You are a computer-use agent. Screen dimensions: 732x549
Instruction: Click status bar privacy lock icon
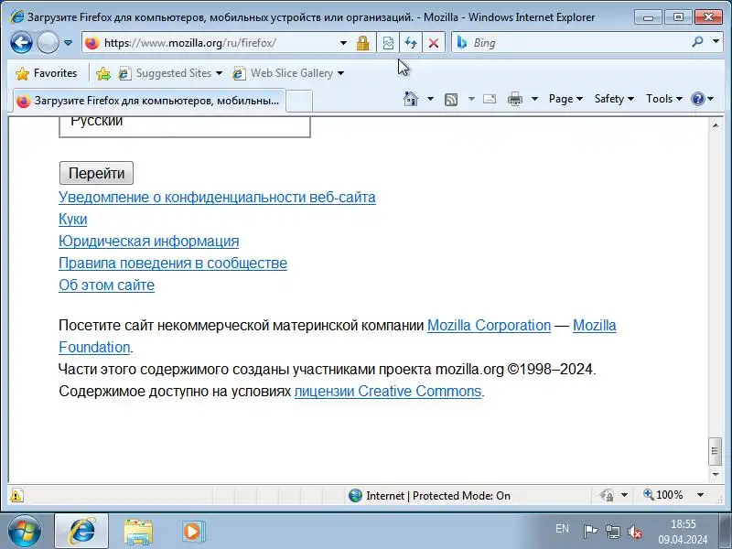[x=607, y=495]
